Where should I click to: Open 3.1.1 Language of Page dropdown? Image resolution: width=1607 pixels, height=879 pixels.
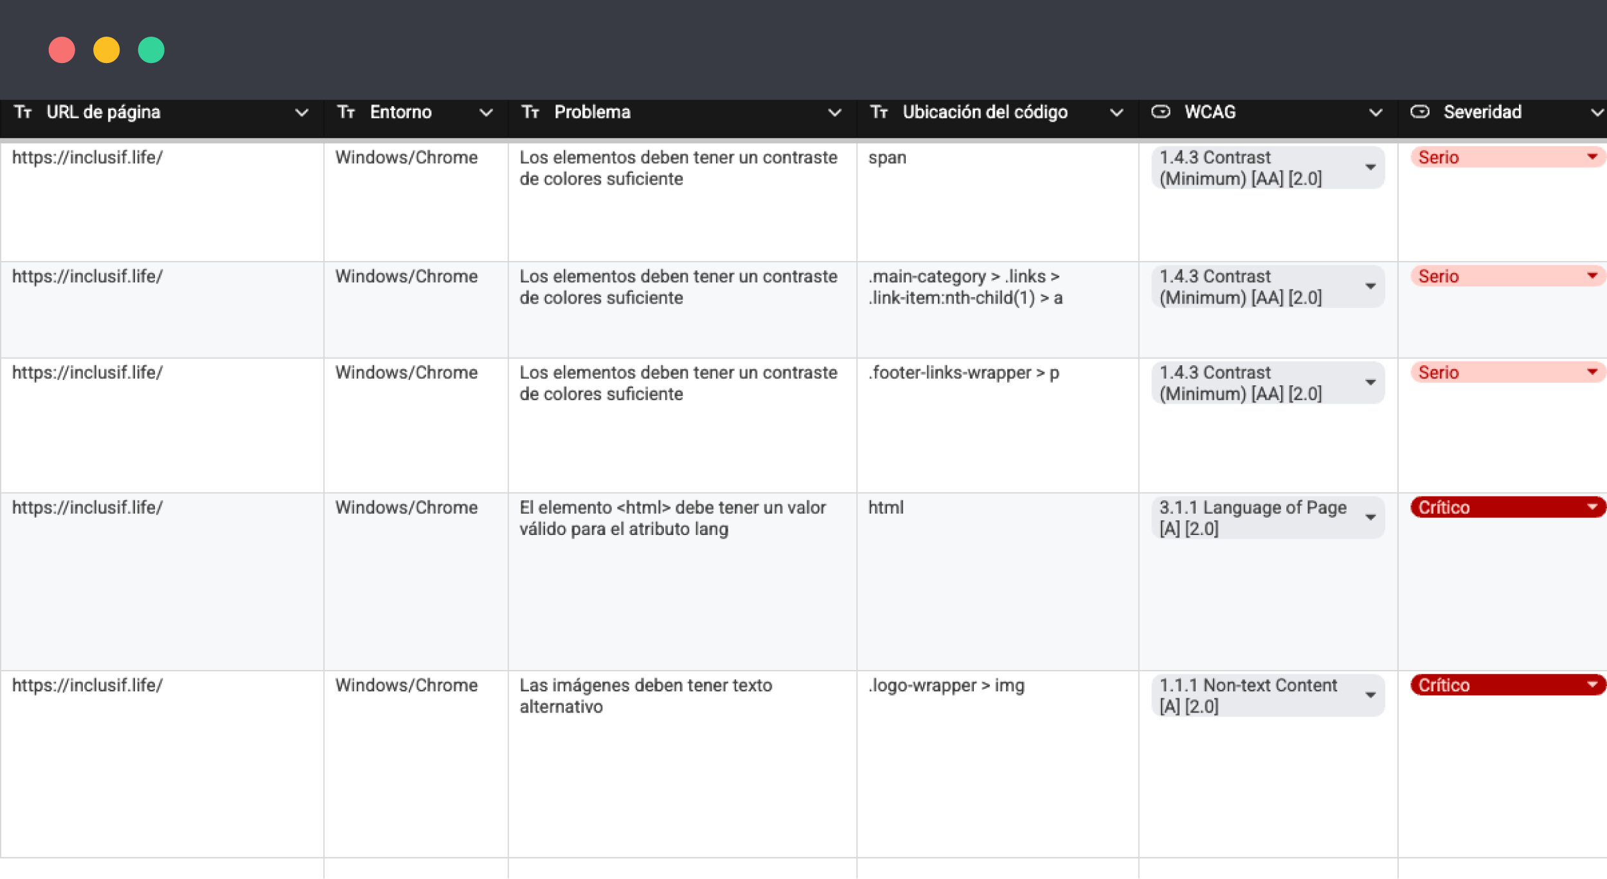(1370, 518)
